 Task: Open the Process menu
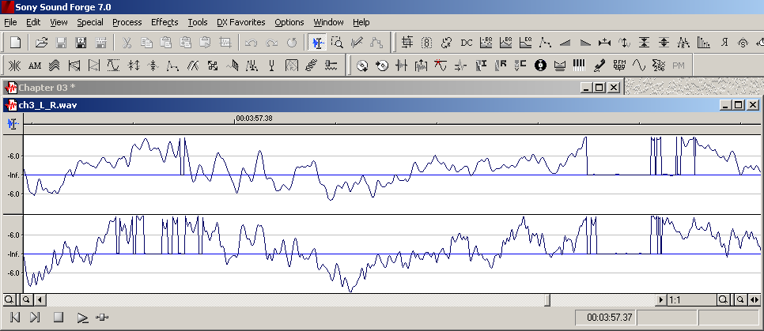(x=127, y=22)
